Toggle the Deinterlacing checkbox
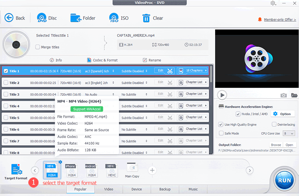The image size is (299, 196). pos(274,124)
